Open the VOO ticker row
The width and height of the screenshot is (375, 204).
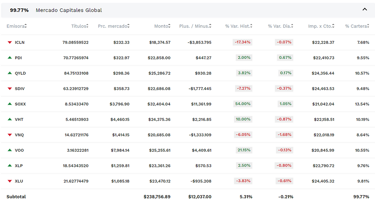[x=19, y=150]
